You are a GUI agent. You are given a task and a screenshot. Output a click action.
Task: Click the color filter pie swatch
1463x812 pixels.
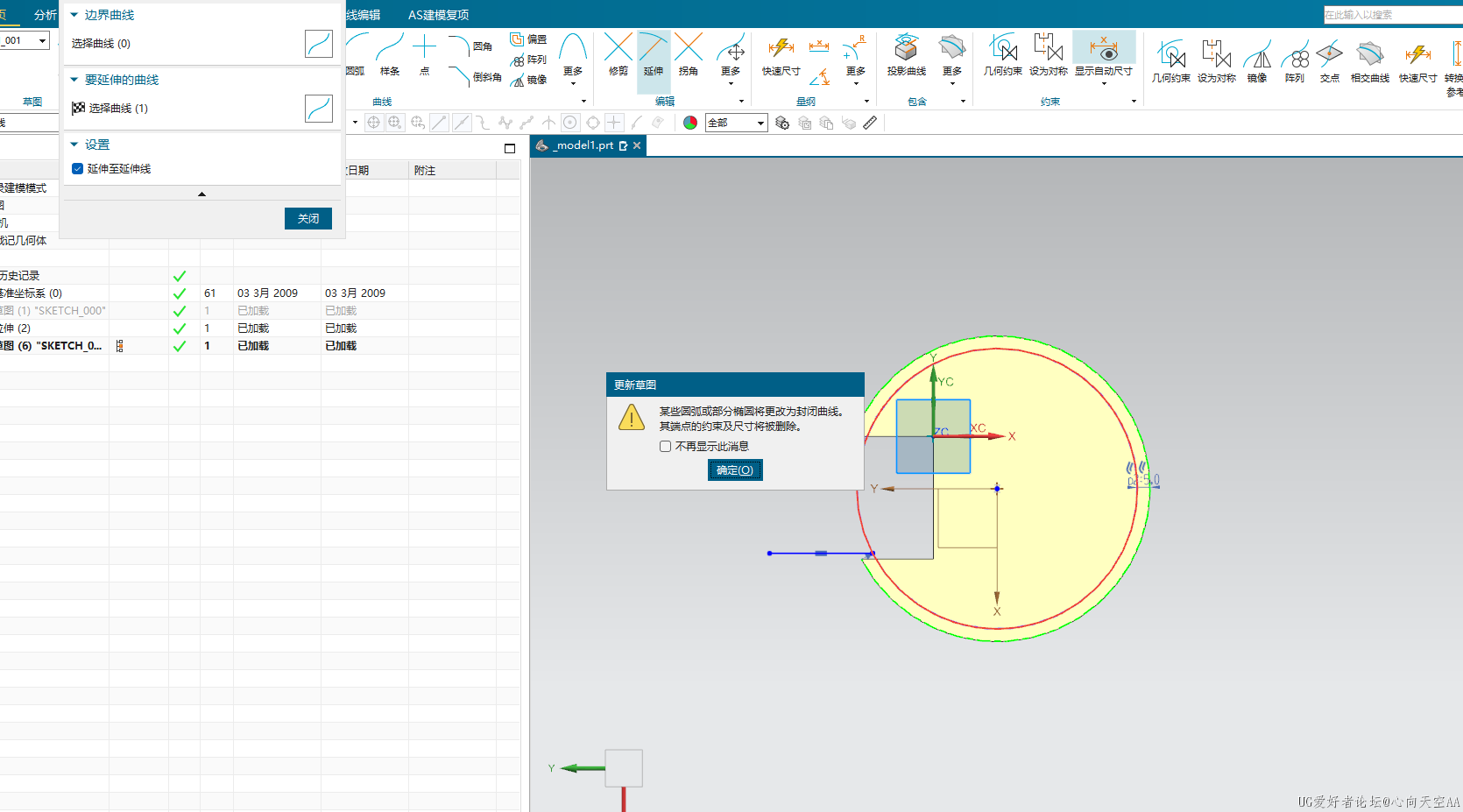[690, 123]
